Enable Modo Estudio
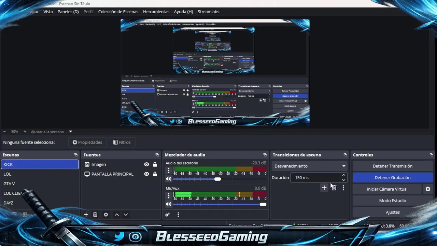 [393, 201]
